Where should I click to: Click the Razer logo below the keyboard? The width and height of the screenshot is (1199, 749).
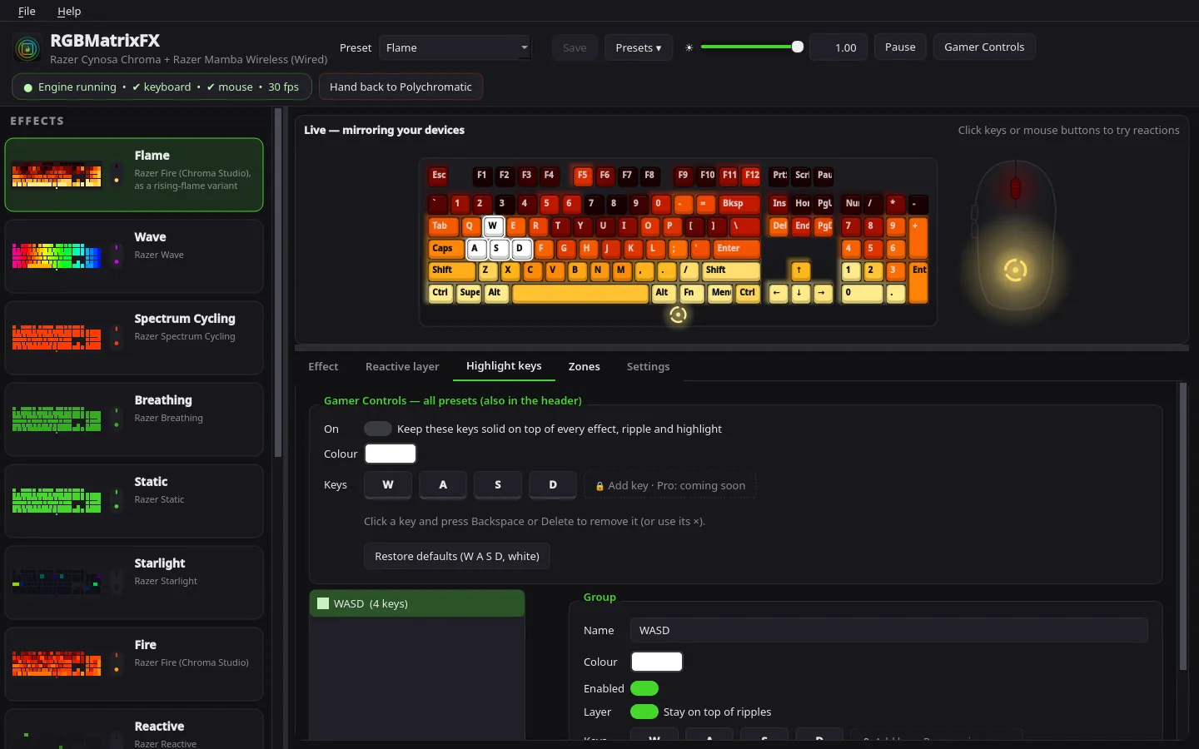(678, 315)
